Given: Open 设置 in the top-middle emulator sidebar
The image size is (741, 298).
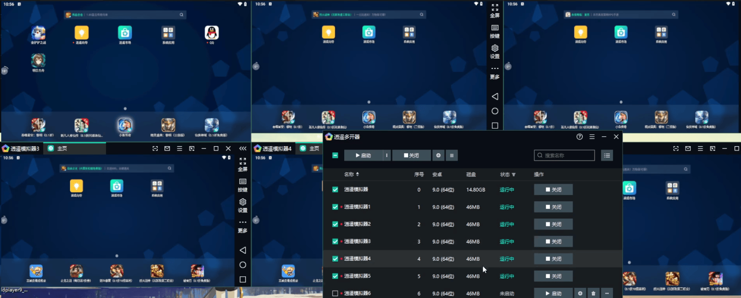Looking at the screenshot, I should point(495,52).
